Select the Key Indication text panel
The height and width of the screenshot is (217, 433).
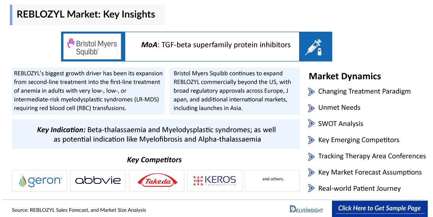click(x=156, y=134)
